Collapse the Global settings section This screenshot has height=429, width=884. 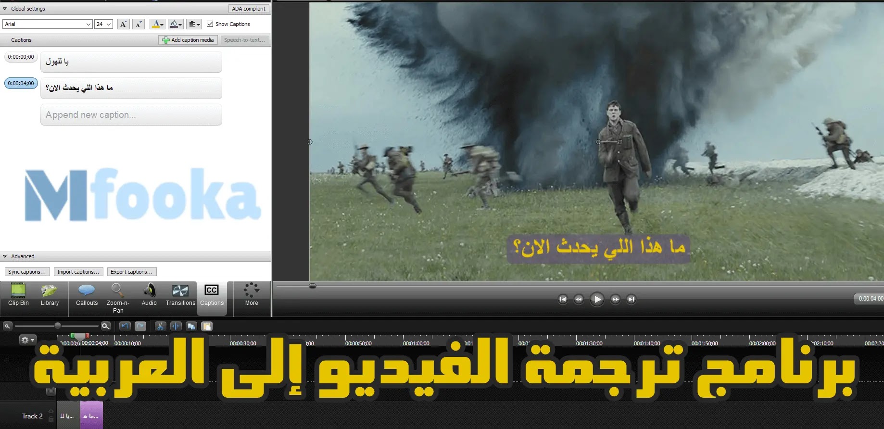[x=5, y=9]
